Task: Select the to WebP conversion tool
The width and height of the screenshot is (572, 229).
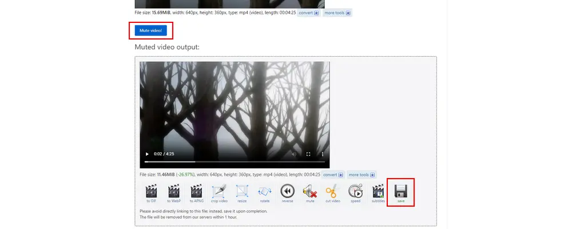Action: point(174,193)
